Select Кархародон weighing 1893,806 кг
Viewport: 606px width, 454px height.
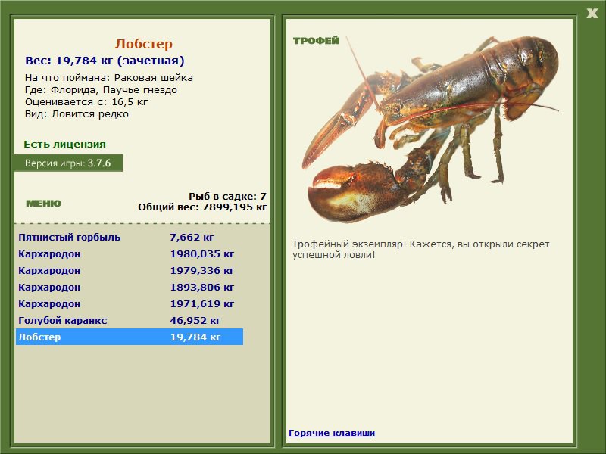(130, 287)
